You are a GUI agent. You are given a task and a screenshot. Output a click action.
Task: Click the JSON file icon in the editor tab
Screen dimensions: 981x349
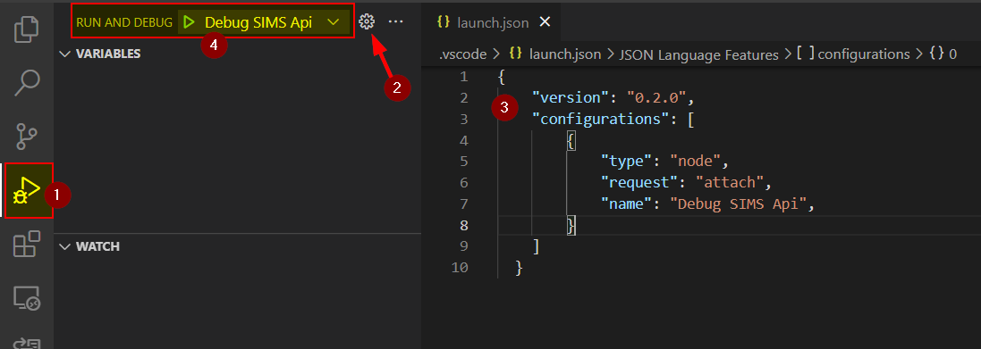[x=444, y=21]
